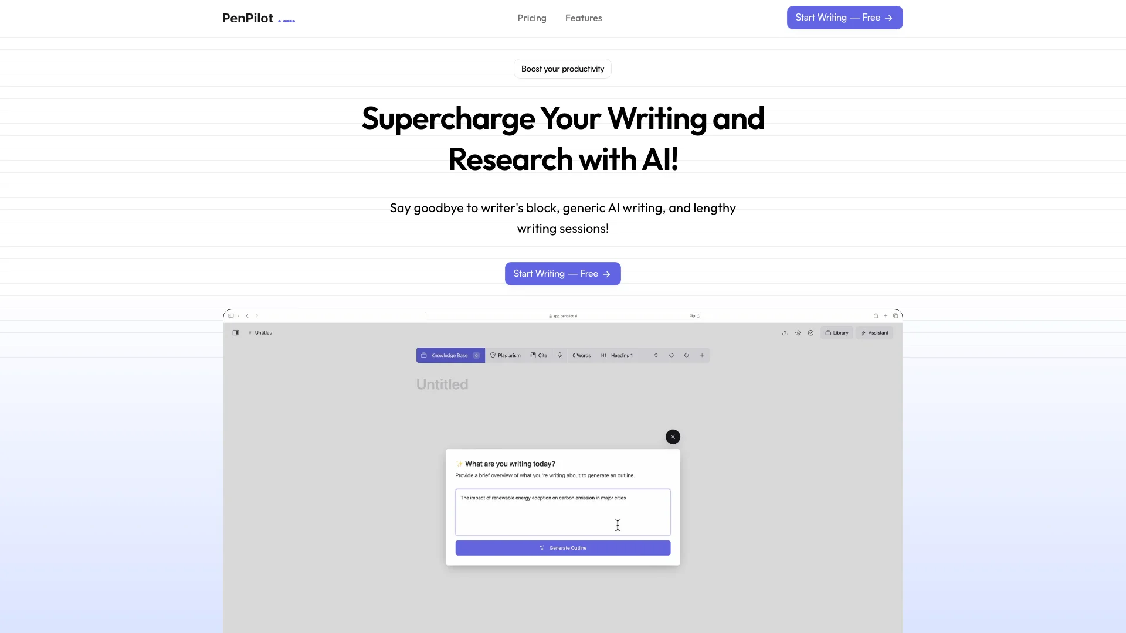Click the add element icon in toolbar
The width and height of the screenshot is (1126, 633).
coord(701,355)
